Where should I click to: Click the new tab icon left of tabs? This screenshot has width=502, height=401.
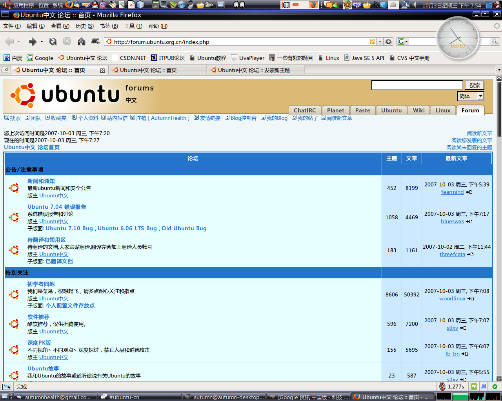click(x=5, y=70)
